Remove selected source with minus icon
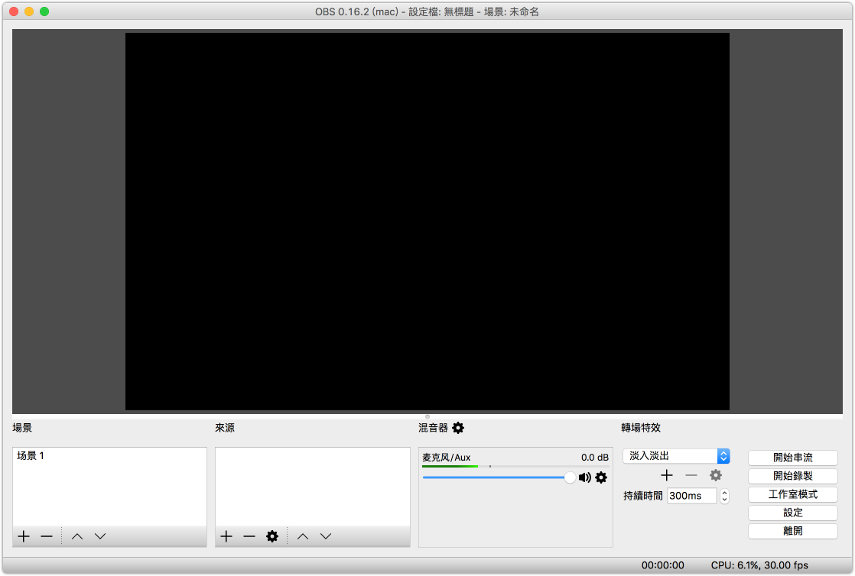 point(249,536)
